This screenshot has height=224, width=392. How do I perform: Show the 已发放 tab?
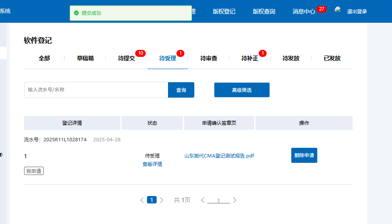pyautogui.click(x=332, y=58)
